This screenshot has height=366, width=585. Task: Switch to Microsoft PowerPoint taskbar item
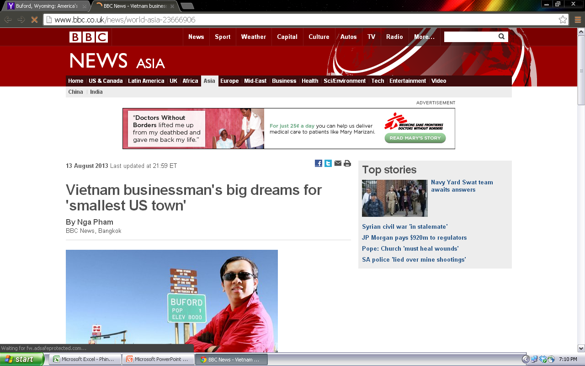click(159, 359)
